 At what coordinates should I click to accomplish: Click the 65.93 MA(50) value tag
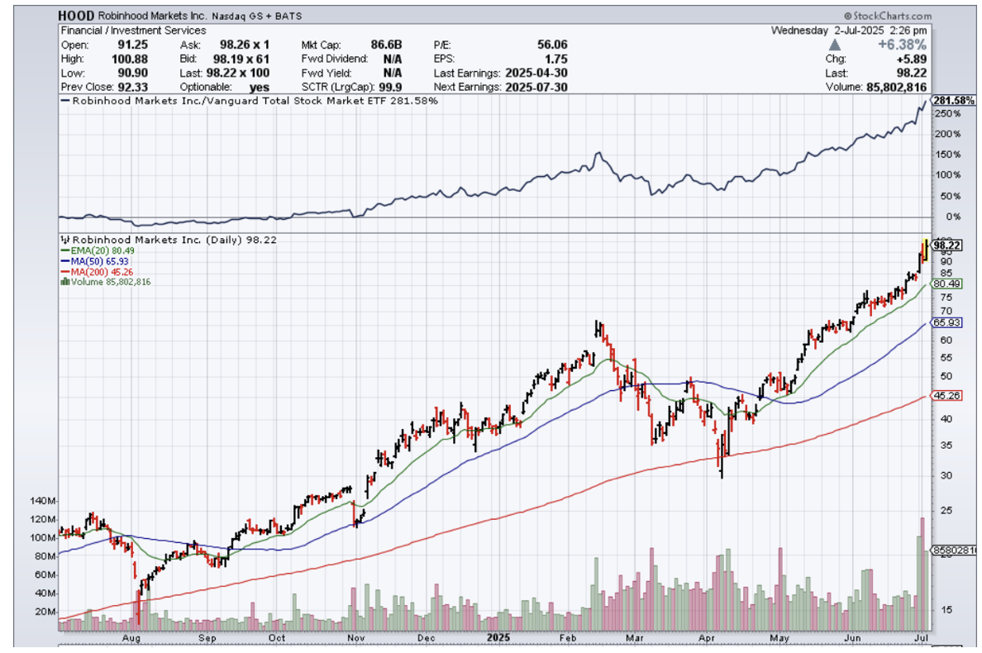point(943,322)
